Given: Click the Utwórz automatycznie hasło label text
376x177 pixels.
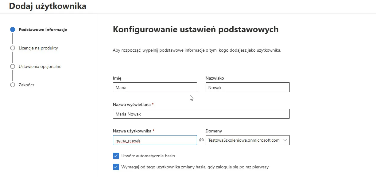Looking at the screenshot, I should click(x=148, y=156).
